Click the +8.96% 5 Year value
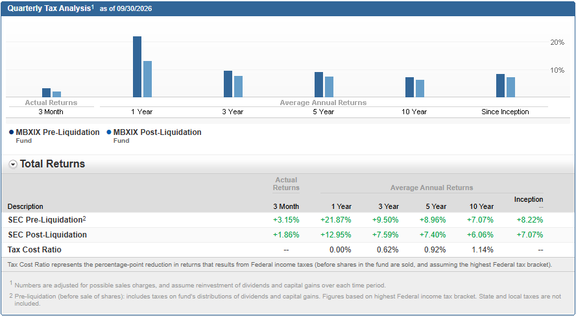Screen dimensions: 576x316 point(433,220)
